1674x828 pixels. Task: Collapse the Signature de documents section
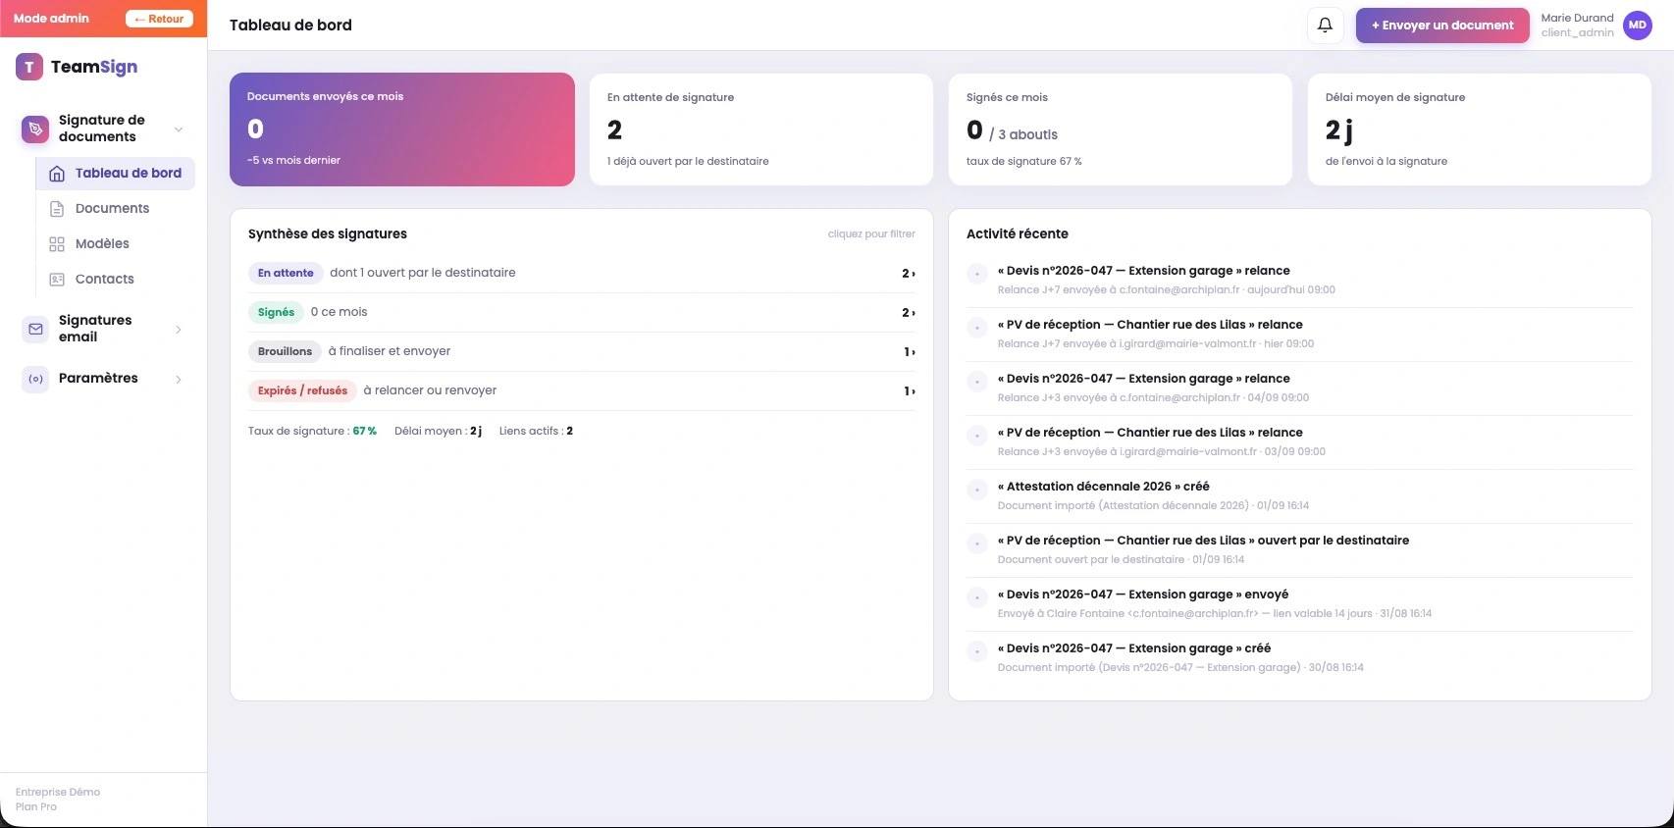click(x=179, y=129)
